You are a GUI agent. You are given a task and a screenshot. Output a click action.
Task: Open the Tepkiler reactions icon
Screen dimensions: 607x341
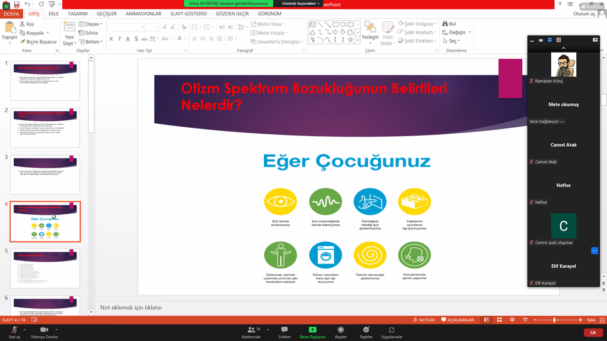[366, 330]
